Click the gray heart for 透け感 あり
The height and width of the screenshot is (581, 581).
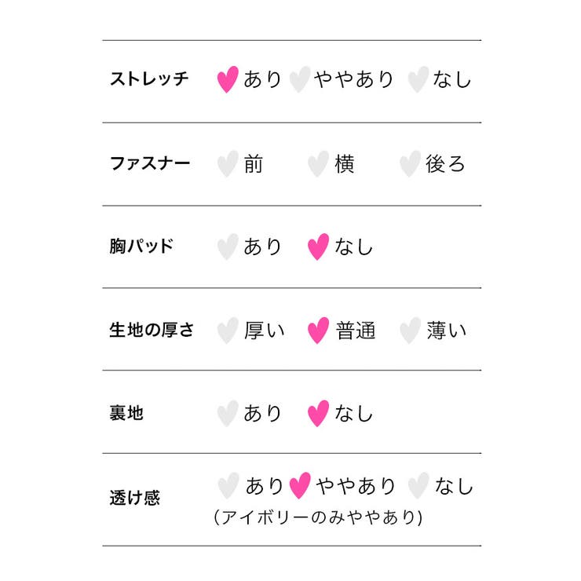(228, 486)
